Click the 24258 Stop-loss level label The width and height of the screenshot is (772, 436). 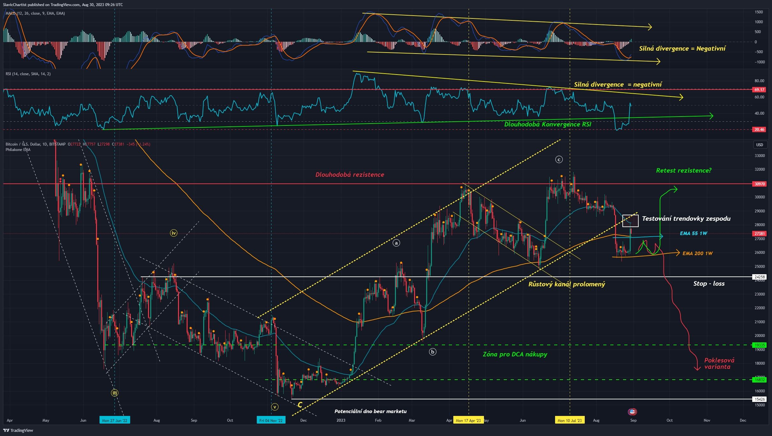[760, 277]
